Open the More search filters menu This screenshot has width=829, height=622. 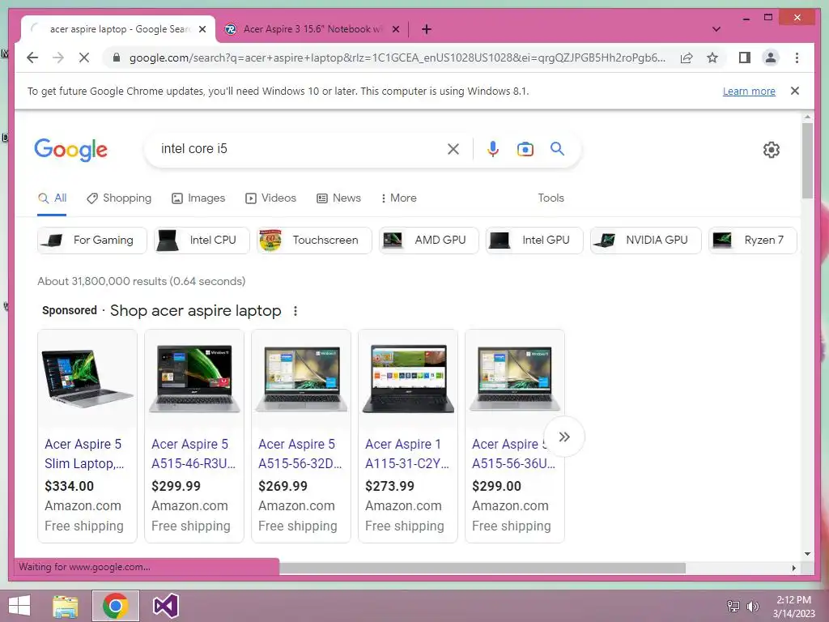[x=398, y=198]
